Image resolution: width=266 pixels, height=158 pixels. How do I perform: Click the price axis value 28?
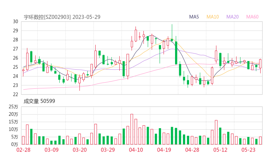coord(15,40)
